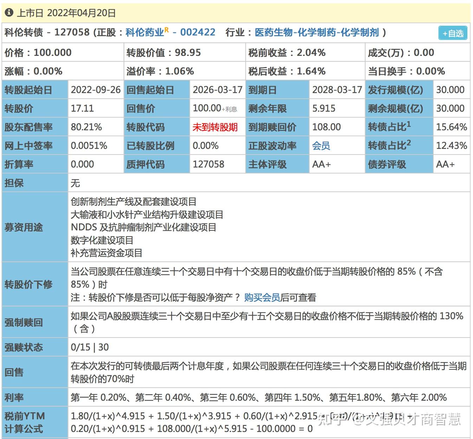Select pre-tax yield 2.04%
473x439 pixels.
[311, 53]
